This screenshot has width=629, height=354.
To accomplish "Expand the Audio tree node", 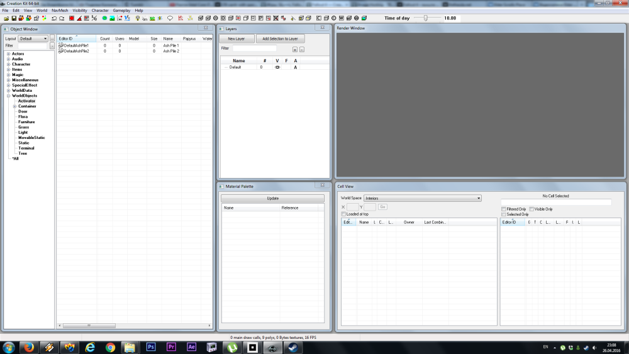I will tap(8, 59).
